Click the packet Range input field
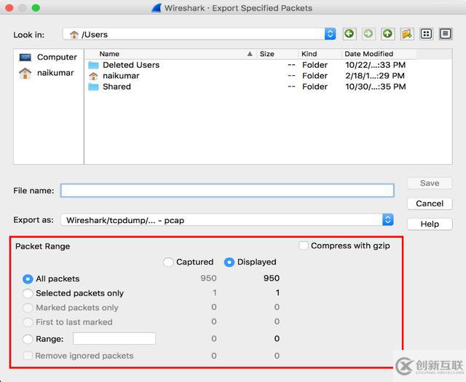The image size is (466, 382). coord(114,338)
